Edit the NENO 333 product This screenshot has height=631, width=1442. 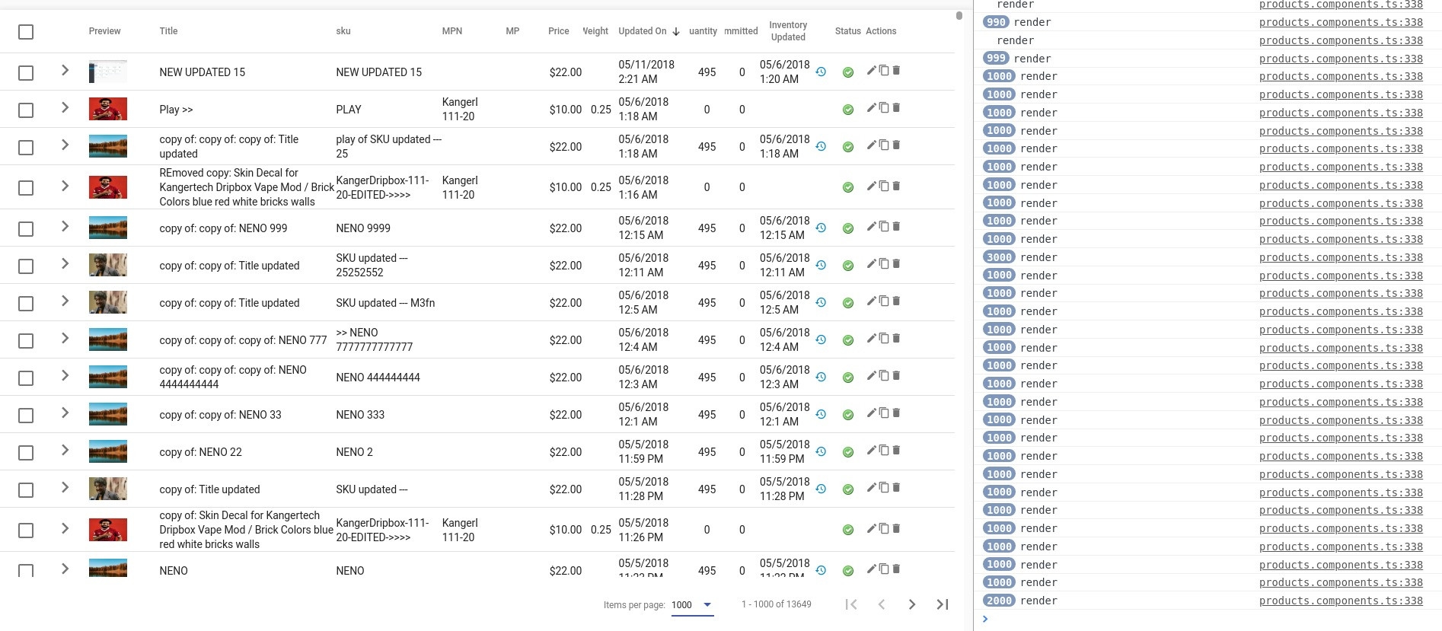[x=871, y=413]
